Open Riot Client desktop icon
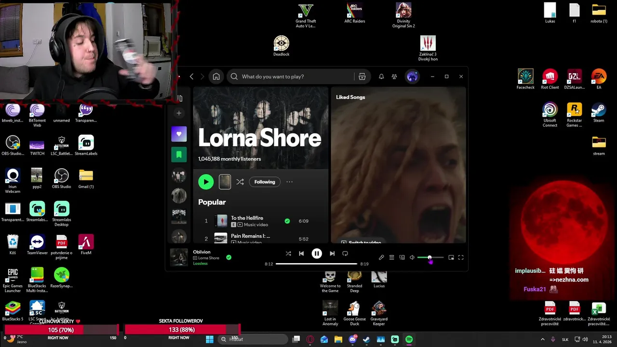 point(550,80)
